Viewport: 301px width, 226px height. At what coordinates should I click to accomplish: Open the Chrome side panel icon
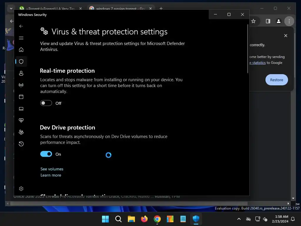coord(268,21)
